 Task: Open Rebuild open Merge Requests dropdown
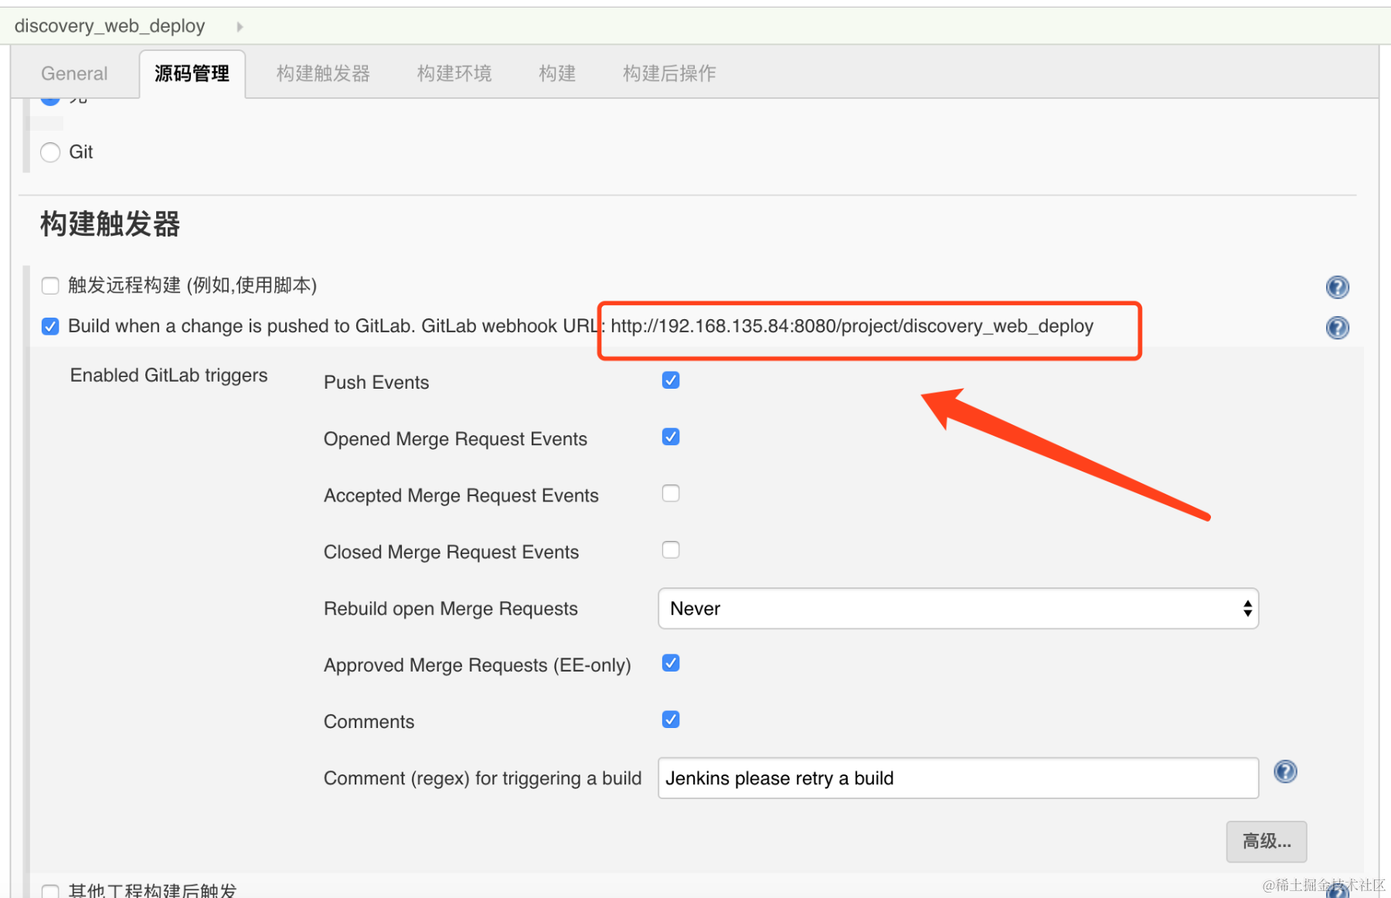point(958,608)
